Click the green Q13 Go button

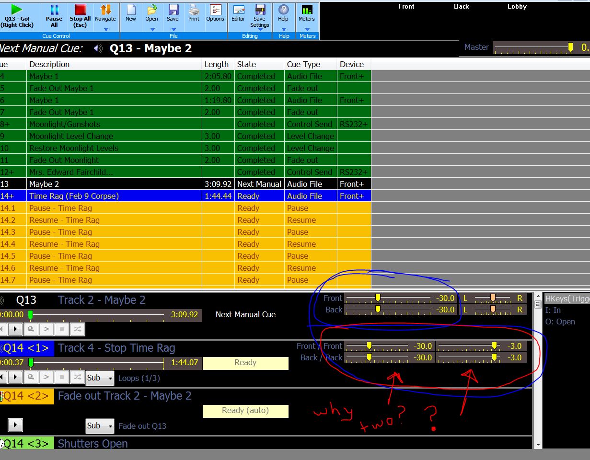point(17,14)
